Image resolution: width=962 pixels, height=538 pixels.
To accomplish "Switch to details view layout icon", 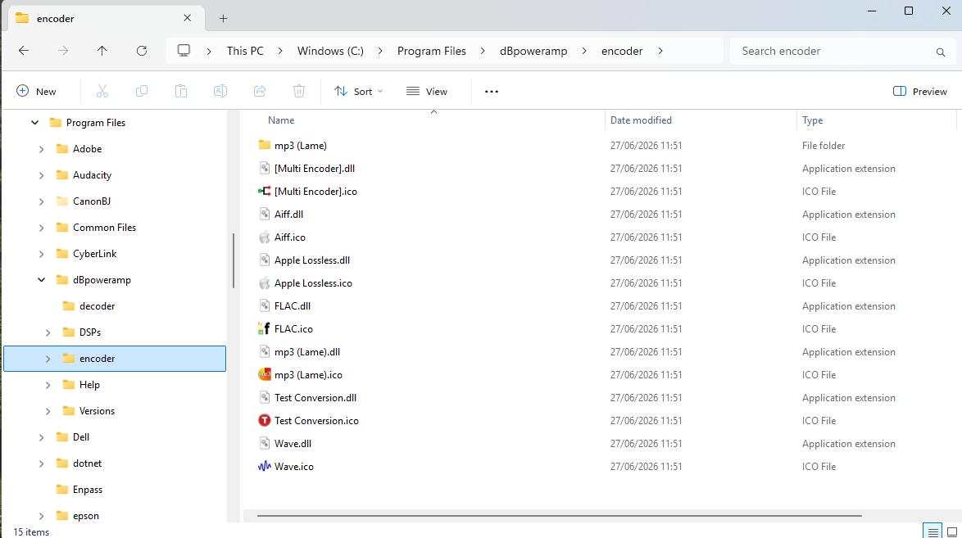I will tap(933, 531).
